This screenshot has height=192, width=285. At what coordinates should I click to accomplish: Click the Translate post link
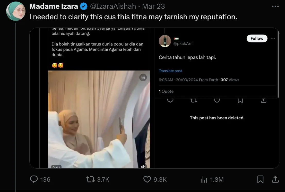click(x=170, y=71)
